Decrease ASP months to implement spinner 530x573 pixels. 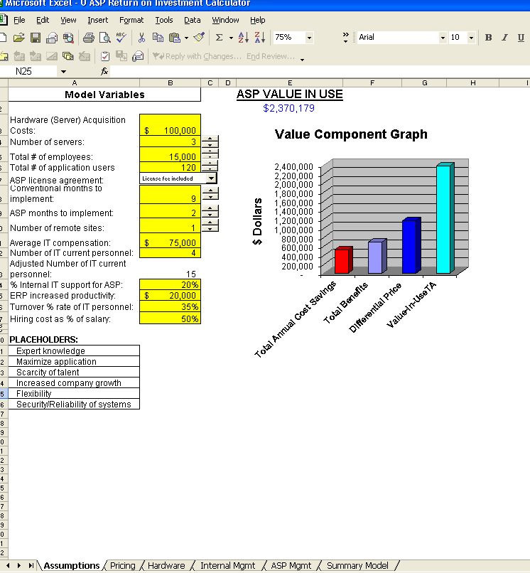coord(210,215)
